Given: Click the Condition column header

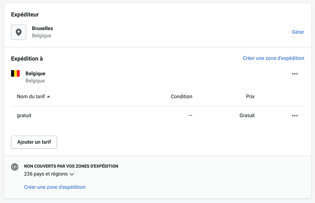Looking at the screenshot, I should click(x=181, y=96).
